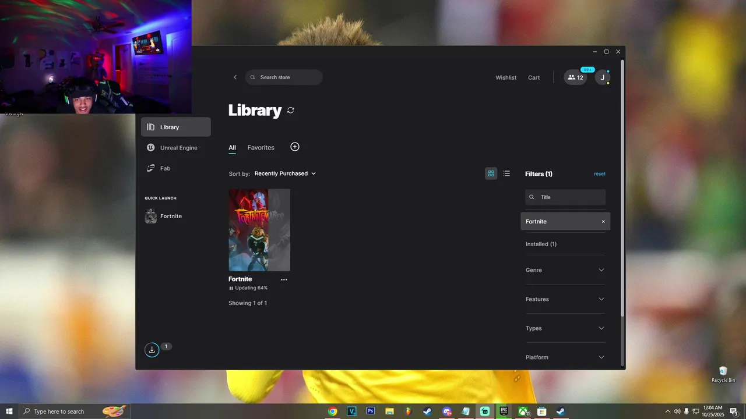Expand the Genre filter
Screen dimensions: 746x419
click(565, 270)
